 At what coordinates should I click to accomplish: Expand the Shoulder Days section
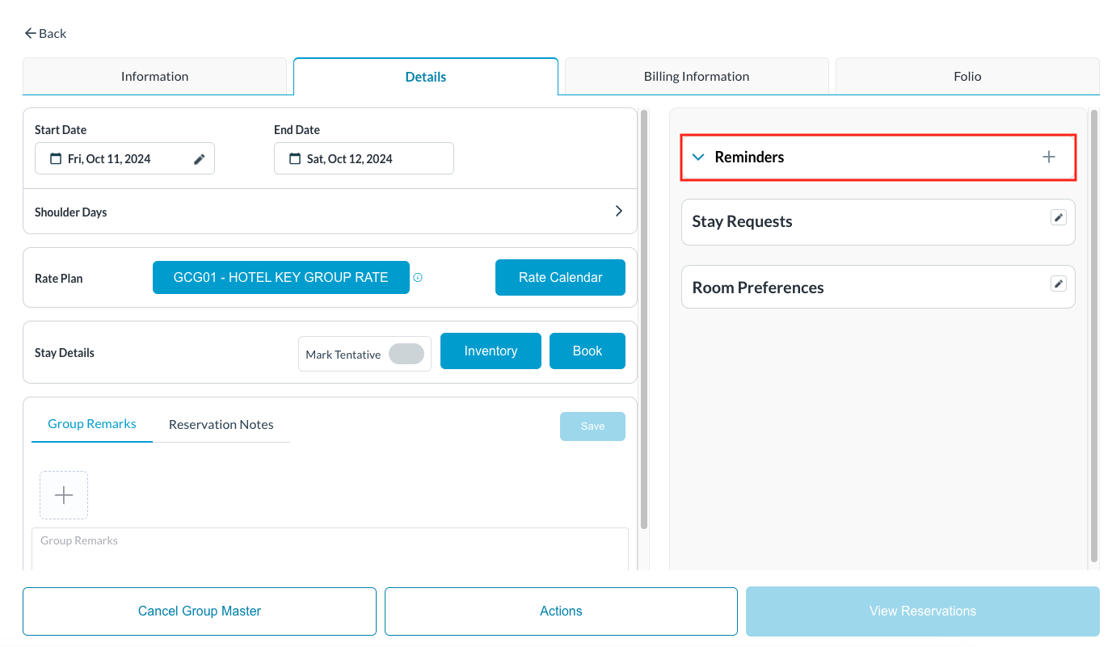click(x=618, y=212)
